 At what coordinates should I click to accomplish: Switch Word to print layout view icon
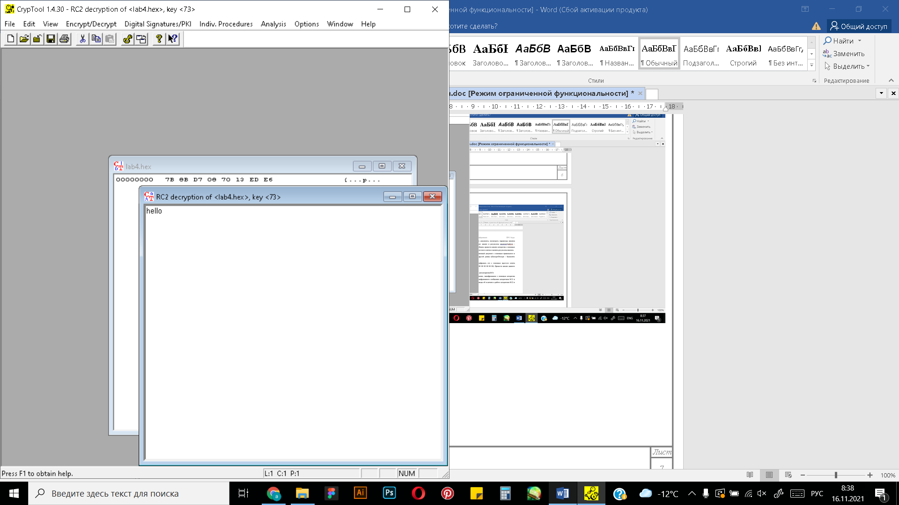pos(769,475)
